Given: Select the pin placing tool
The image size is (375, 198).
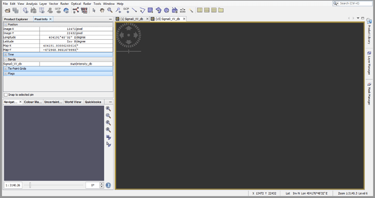Looking at the screenshot, I should pos(118,10).
